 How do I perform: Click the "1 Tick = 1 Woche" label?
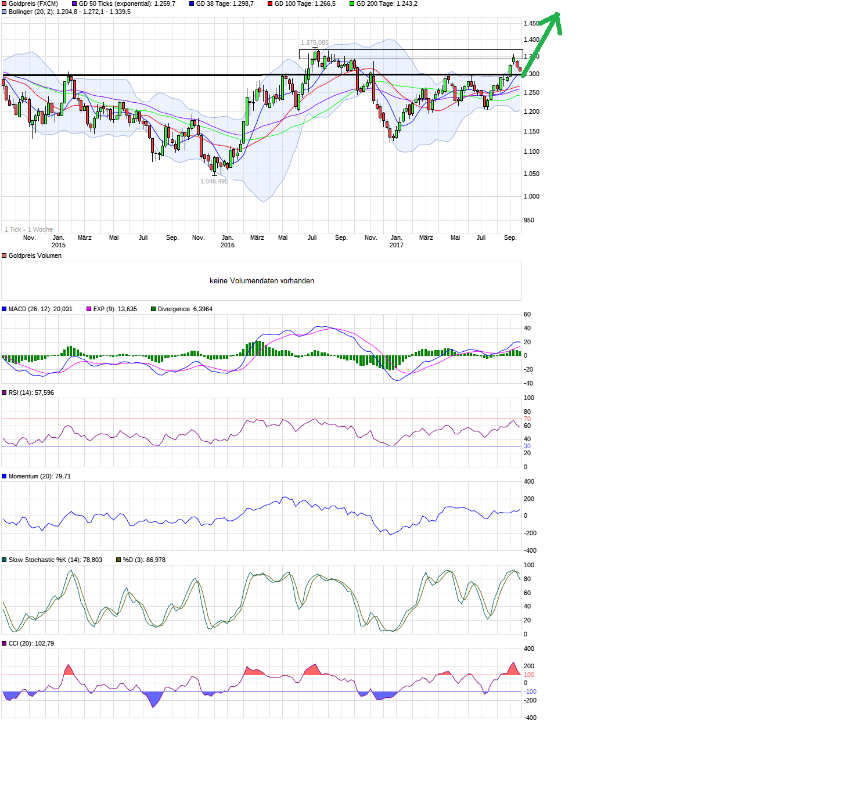pos(29,229)
